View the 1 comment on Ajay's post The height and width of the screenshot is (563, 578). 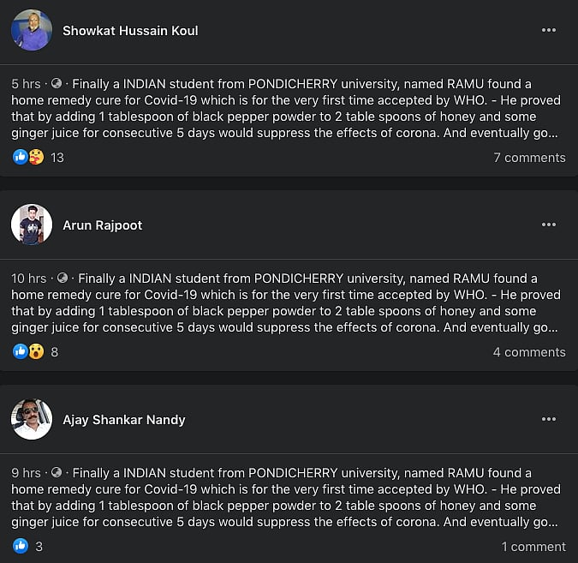pyautogui.click(x=533, y=547)
